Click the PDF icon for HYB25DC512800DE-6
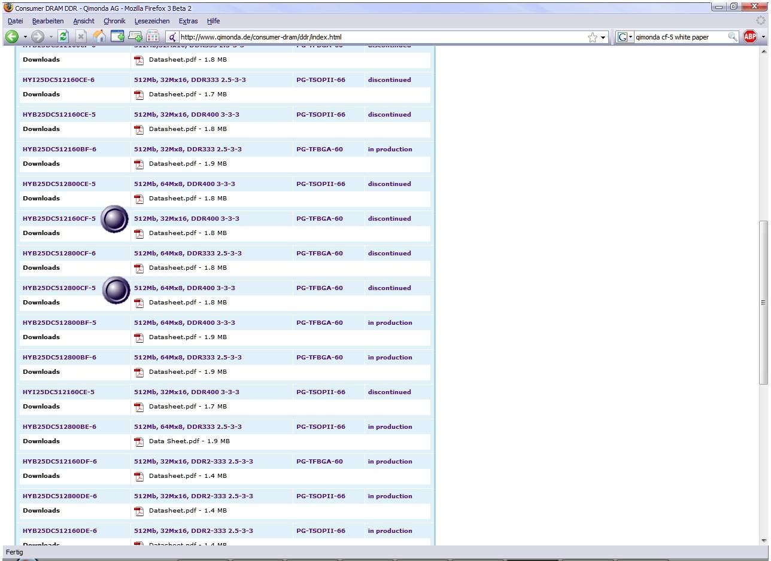The image size is (771, 561). (x=139, y=511)
